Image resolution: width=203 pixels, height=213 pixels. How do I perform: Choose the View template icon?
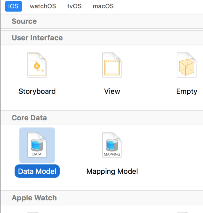112,65
